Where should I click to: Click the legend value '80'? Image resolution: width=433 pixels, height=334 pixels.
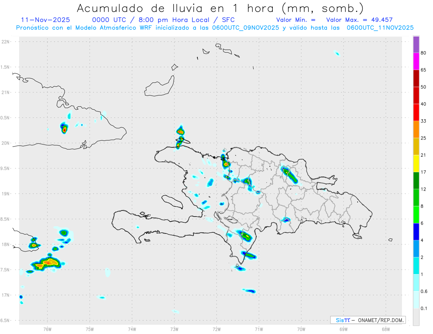[424, 53]
